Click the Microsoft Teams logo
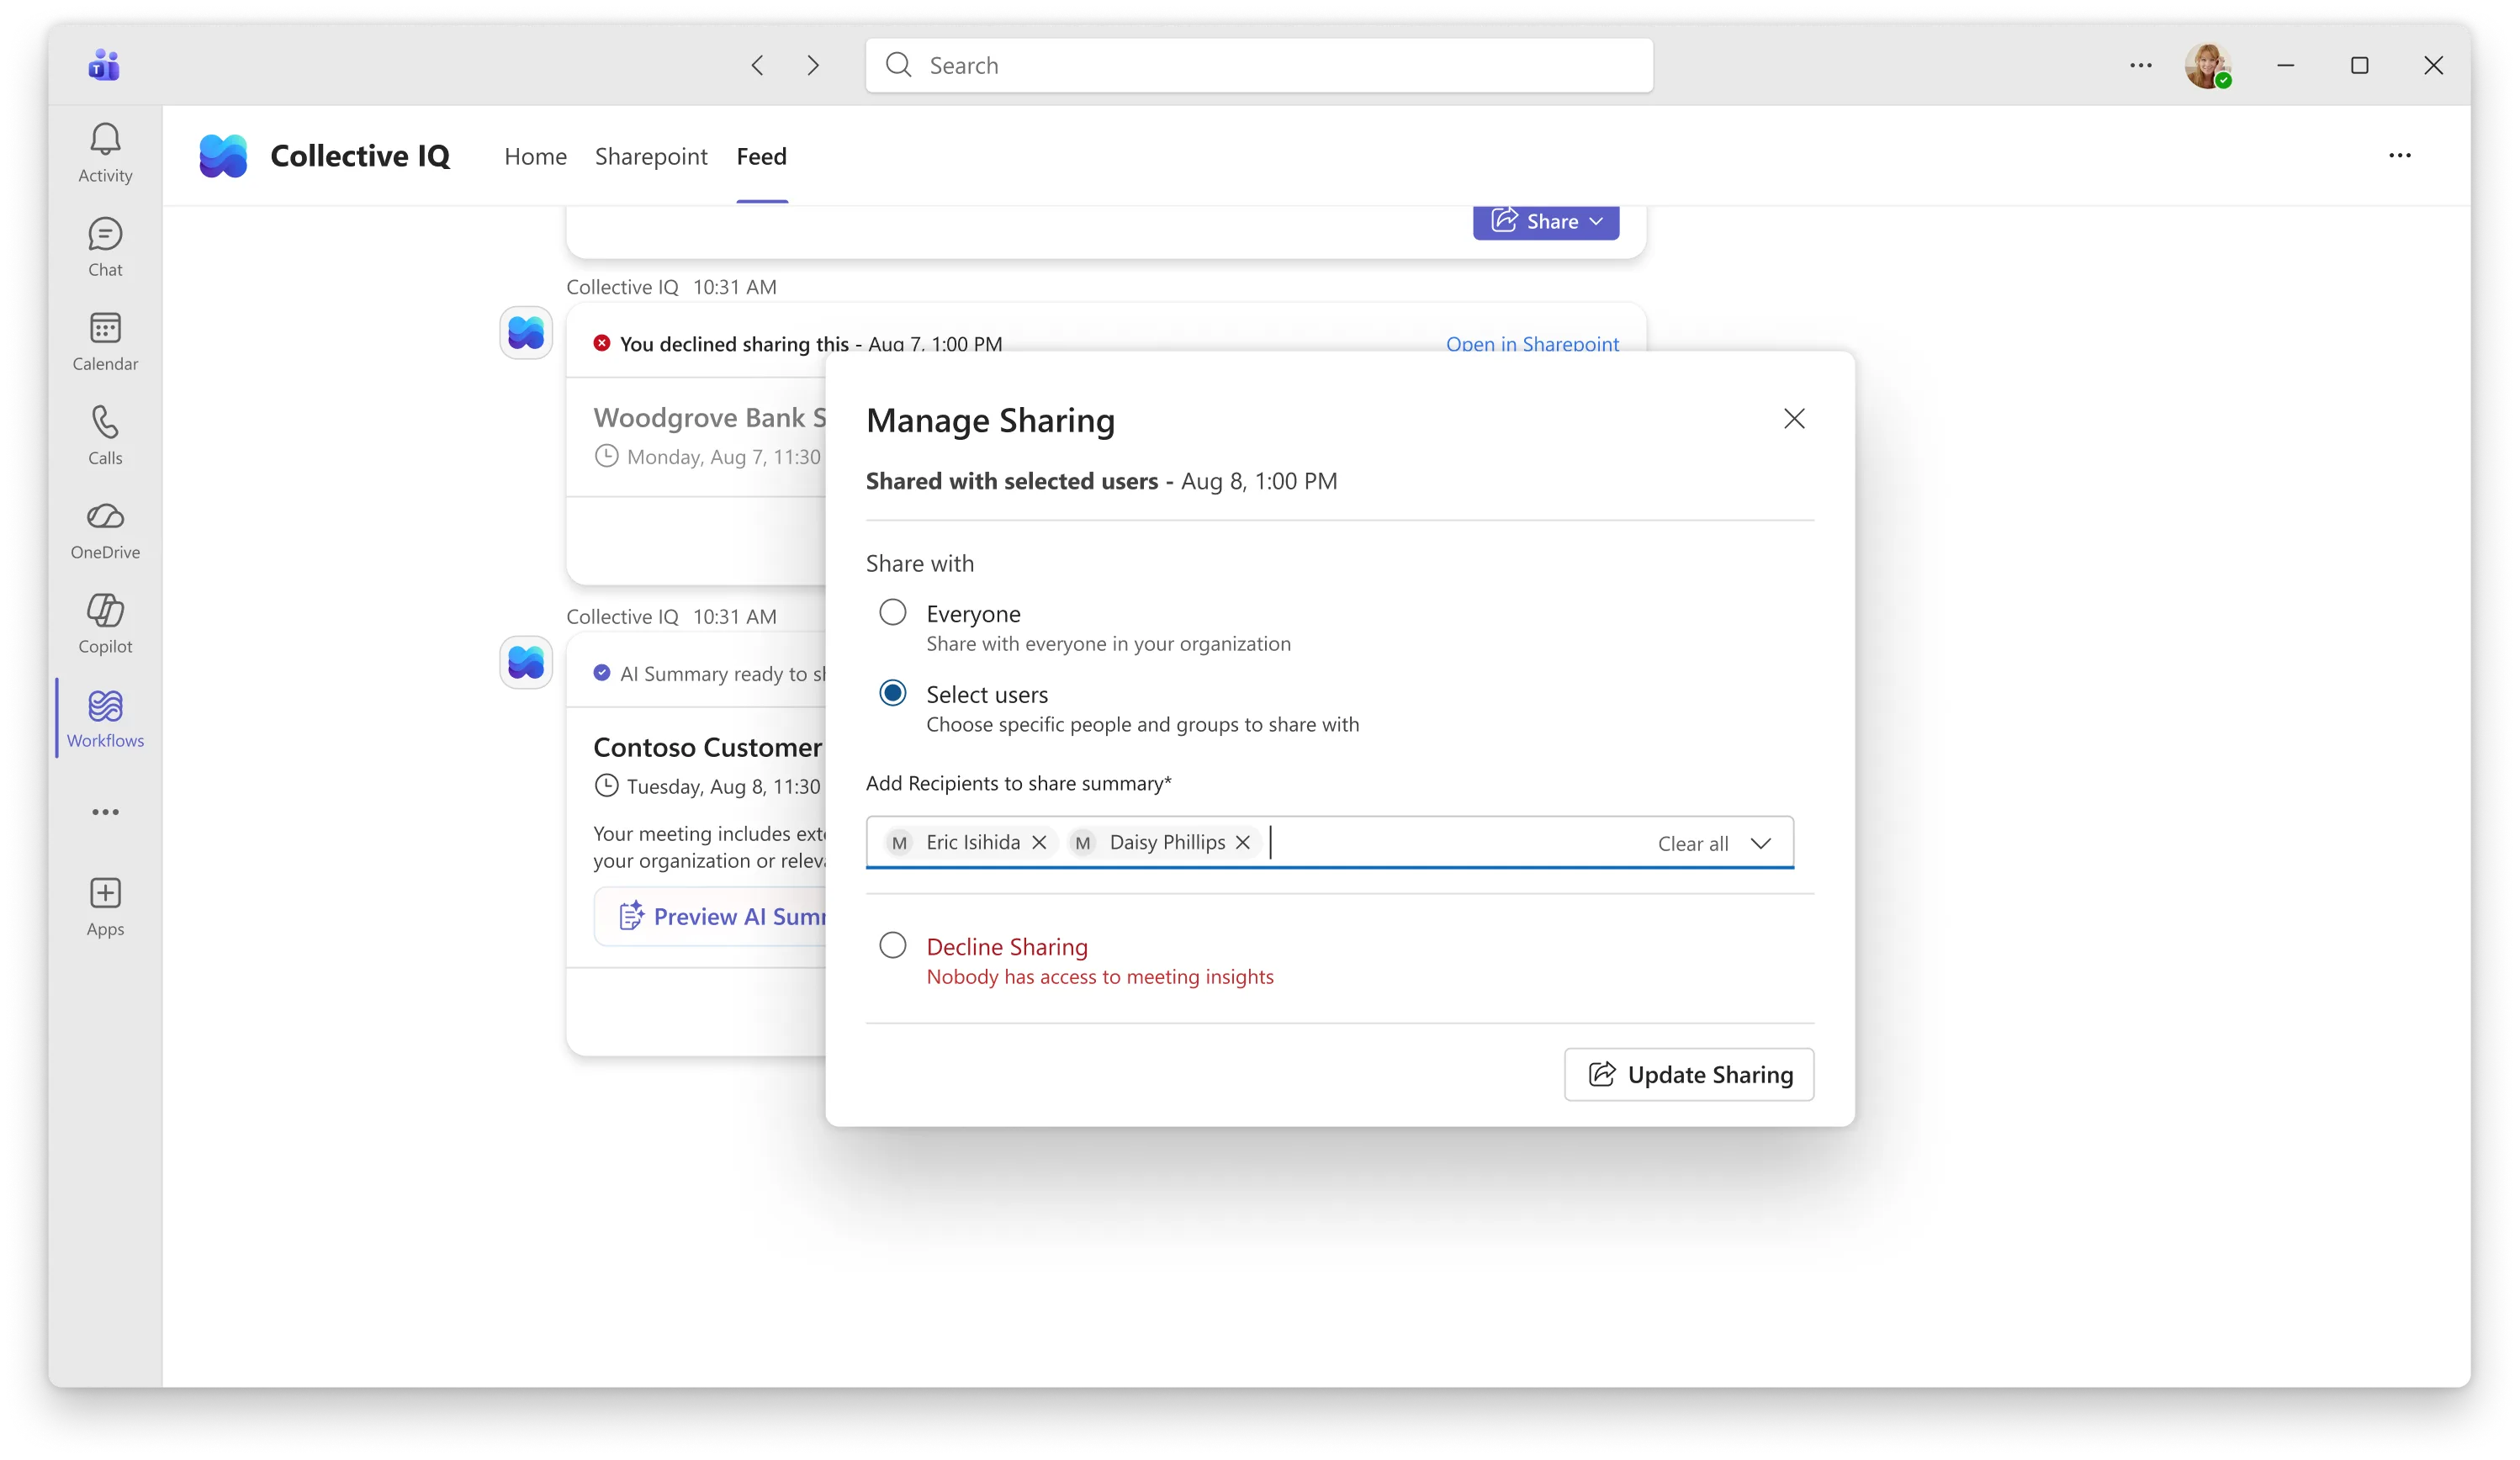This screenshot has width=2520, height=1460. 104,65
